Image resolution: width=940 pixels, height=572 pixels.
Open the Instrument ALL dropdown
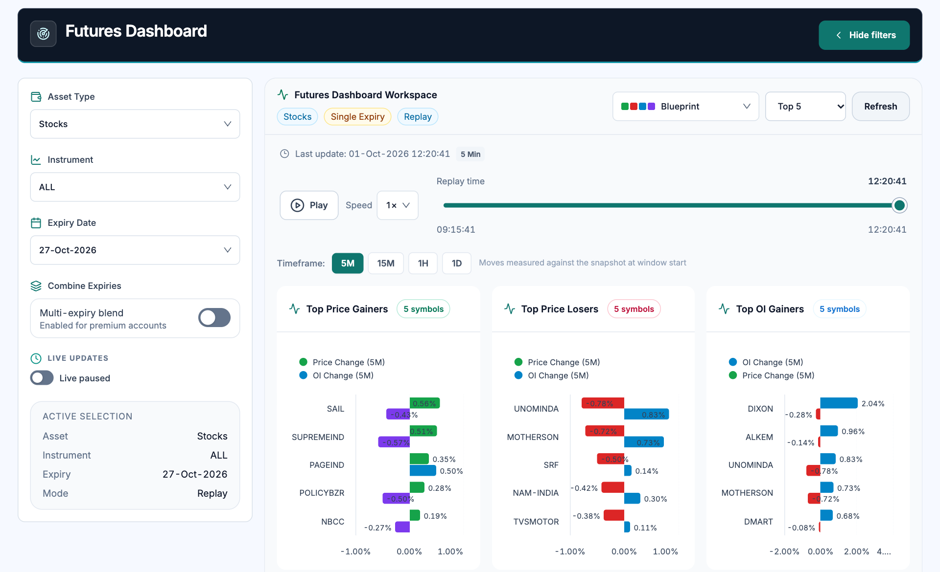pyautogui.click(x=135, y=187)
